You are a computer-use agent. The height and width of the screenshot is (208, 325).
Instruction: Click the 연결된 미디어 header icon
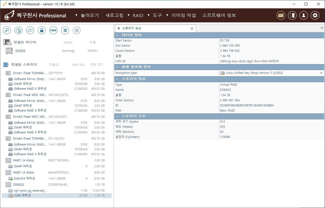tap(7, 42)
